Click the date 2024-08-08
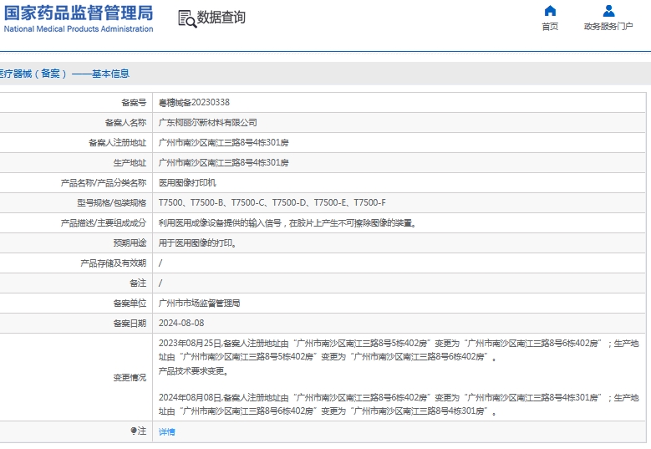The width and height of the screenshot is (651, 449). pyautogui.click(x=181, y=323)
